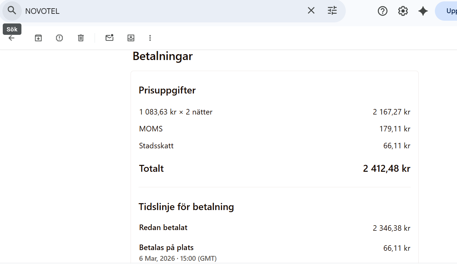Archive this email
This screenshot has width=457, height=268.
pos(38,38)
